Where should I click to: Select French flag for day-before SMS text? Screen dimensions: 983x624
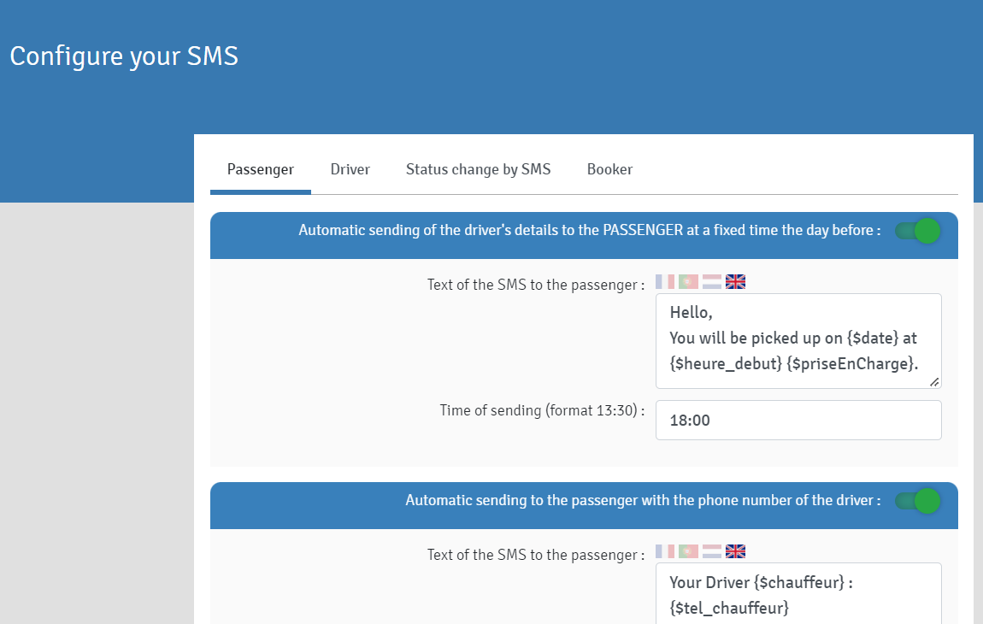click(x=665, y=281)
